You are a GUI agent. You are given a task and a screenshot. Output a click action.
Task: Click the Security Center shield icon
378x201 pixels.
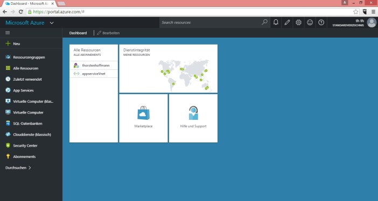tap(8, 146)
